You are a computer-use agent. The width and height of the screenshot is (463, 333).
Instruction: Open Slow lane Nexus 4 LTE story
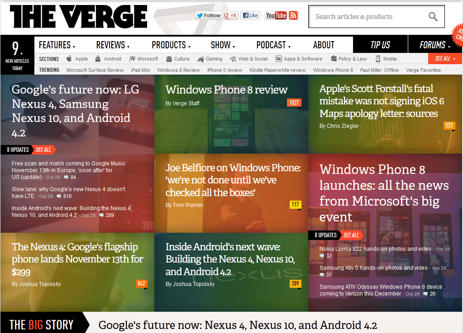[x=68, y=193]
